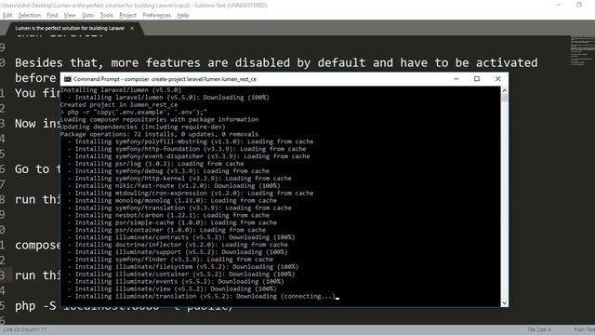Click the 'Created project in lumen_rest_ce' line

click(x=119, y=105)
